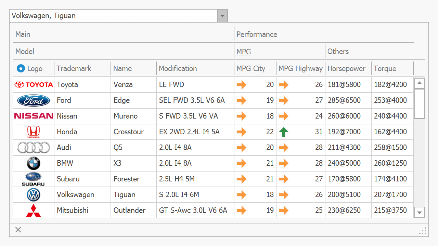This screenshot has height=246, width=438.
Task: Sort by MPG City column header
Action: pyautogui.click(x=251, y=69)
